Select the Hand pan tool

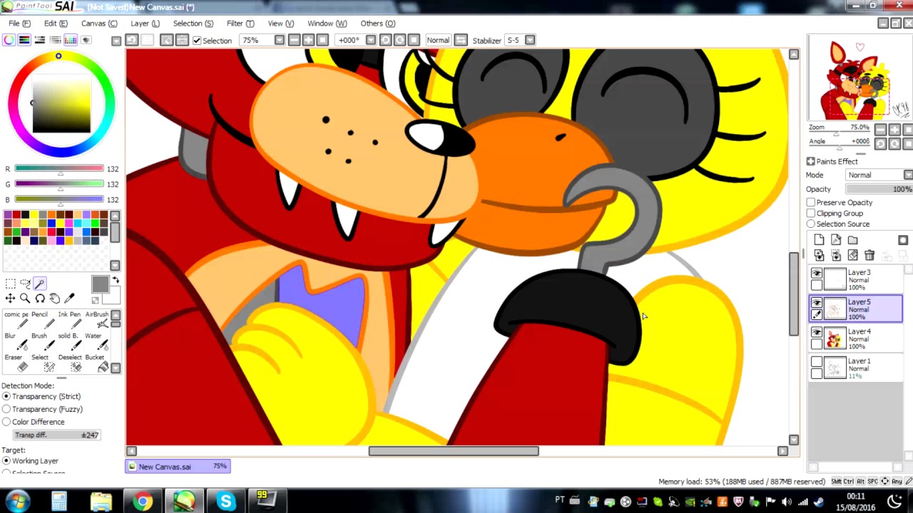pos(55,299)
